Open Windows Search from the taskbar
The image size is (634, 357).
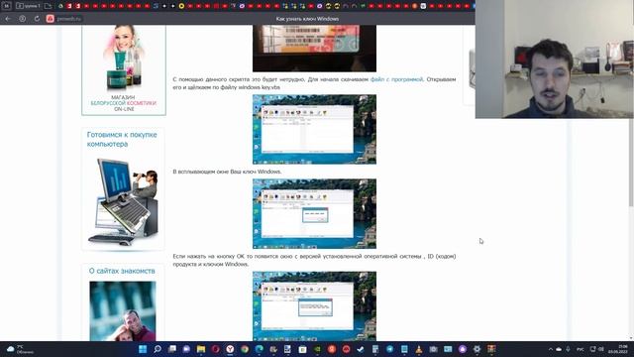158,349
